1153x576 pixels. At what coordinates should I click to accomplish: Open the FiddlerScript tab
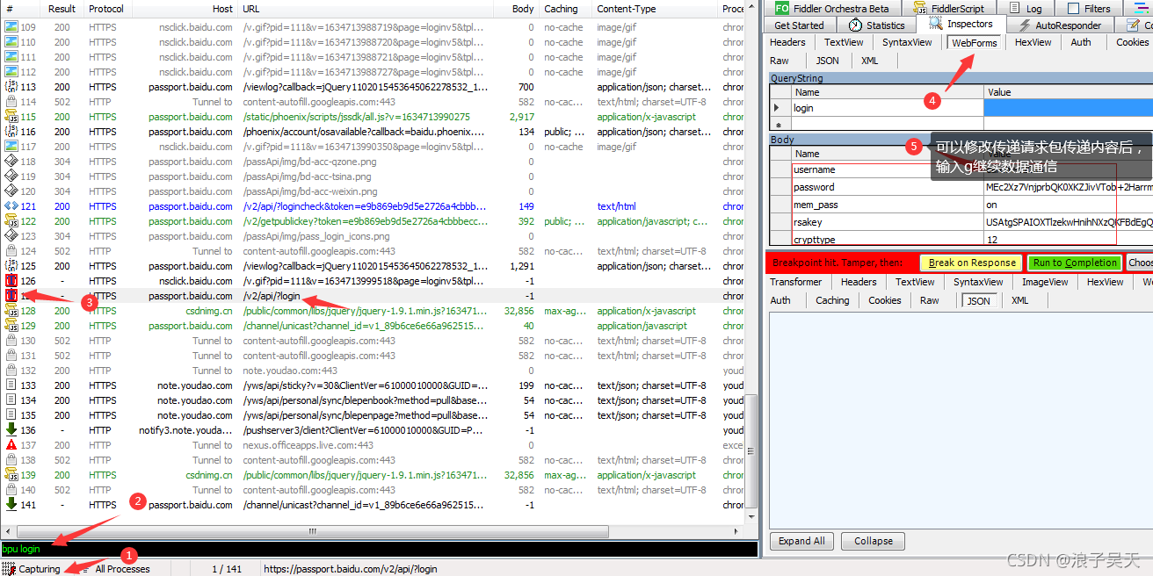(x=957, y=9)
